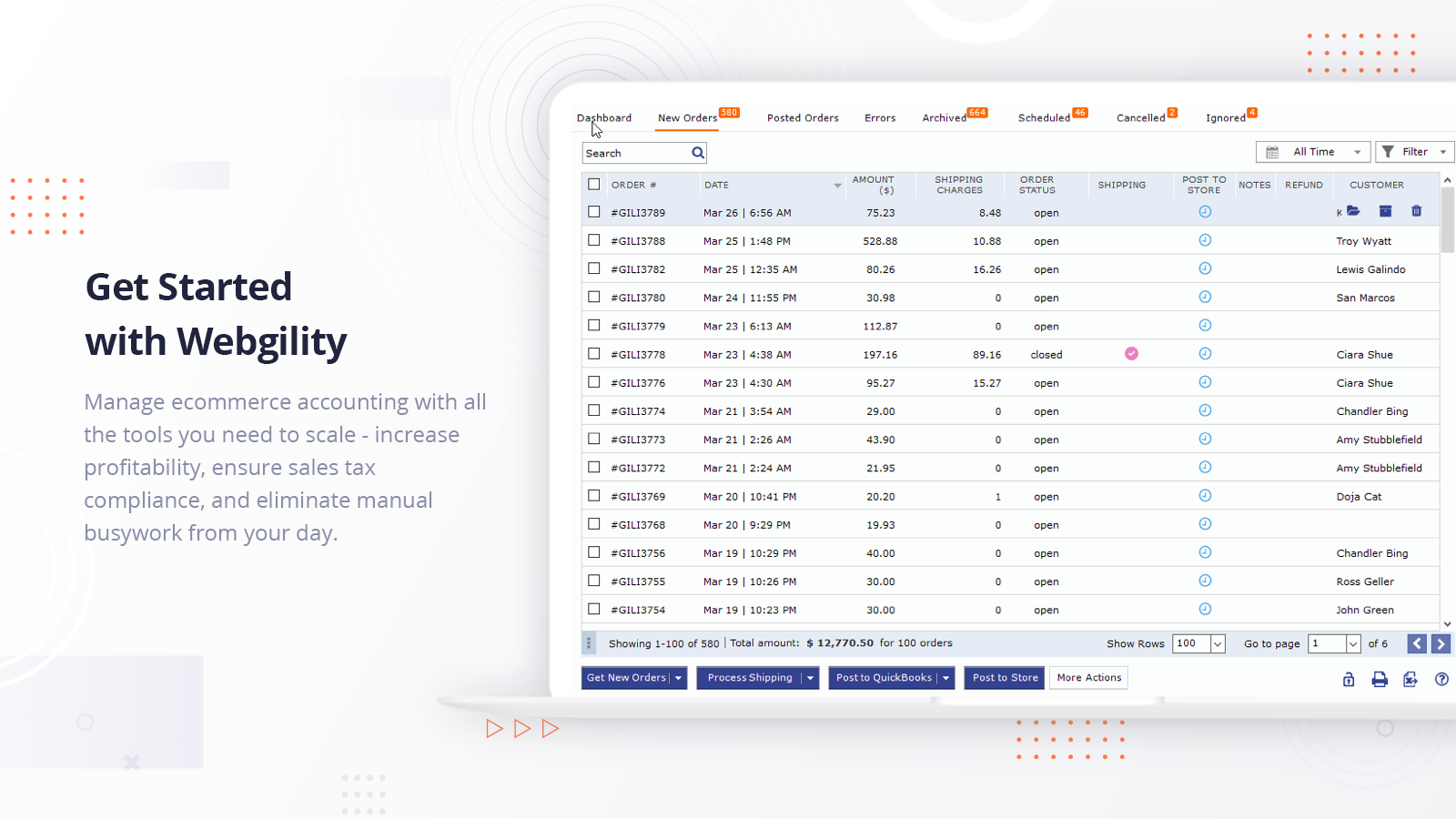The height and width of the screenshot is (819, 1456).
Task: Open folder icon on order #GILI3789 row
Action: pos(1353,211)
